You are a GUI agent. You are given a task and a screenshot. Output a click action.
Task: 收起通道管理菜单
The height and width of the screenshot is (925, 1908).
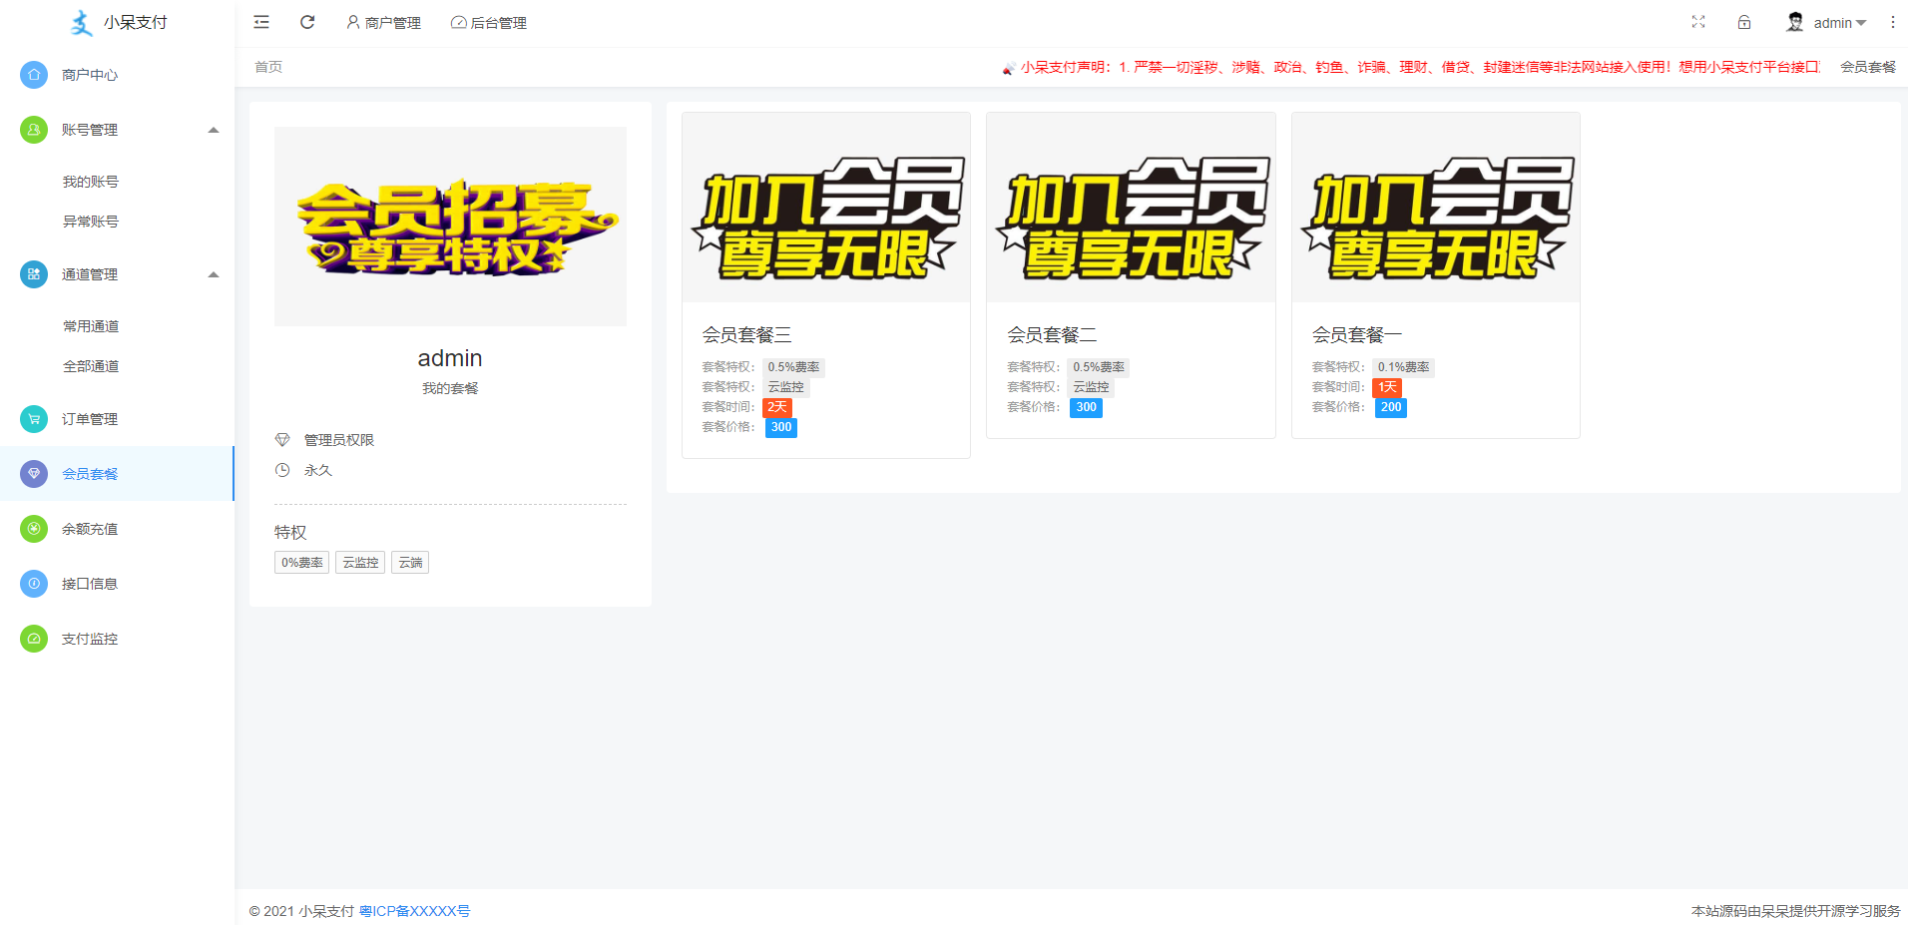[213, 273]
